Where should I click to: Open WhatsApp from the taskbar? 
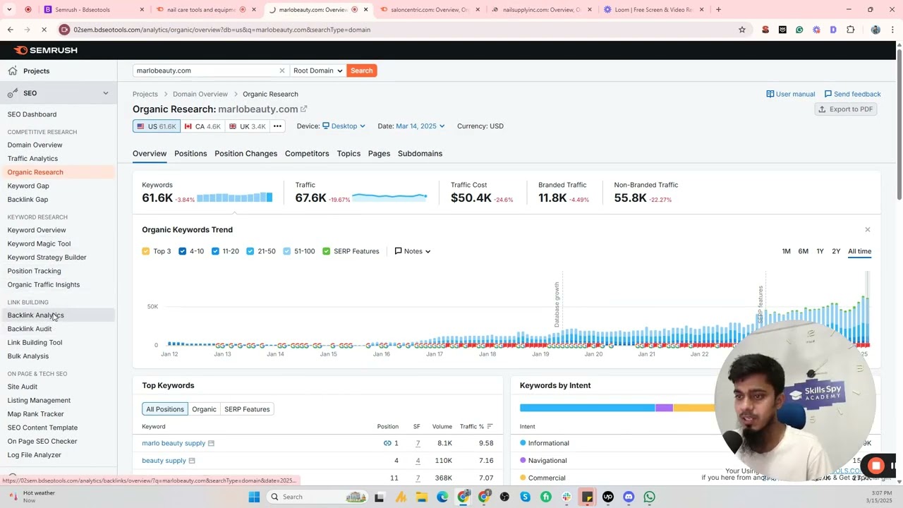tap(649, 497)
